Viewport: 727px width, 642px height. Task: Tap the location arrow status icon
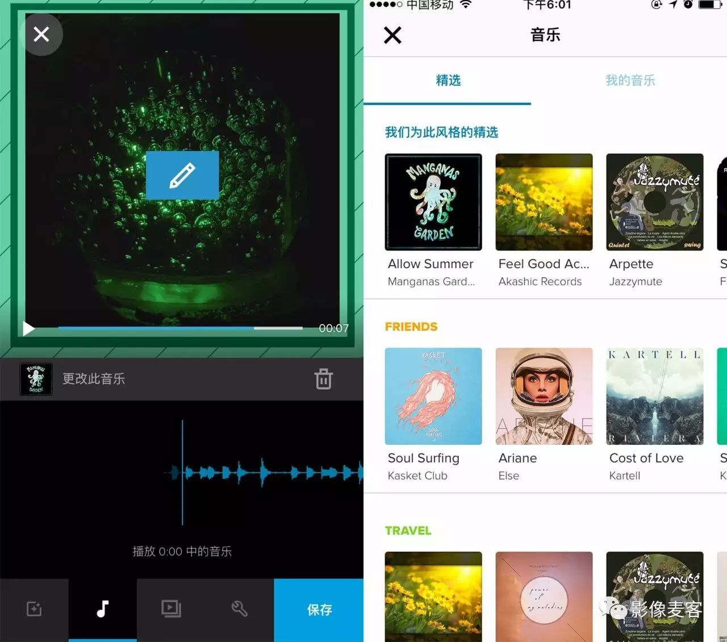[x=673, y=5]
